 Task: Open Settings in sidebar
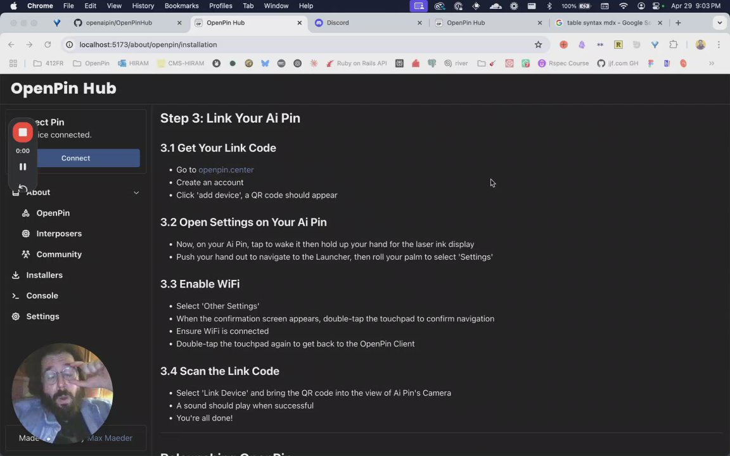click(42, 317)
